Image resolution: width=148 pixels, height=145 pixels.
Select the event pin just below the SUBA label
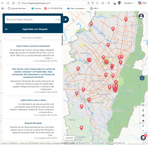coord(113,29)
